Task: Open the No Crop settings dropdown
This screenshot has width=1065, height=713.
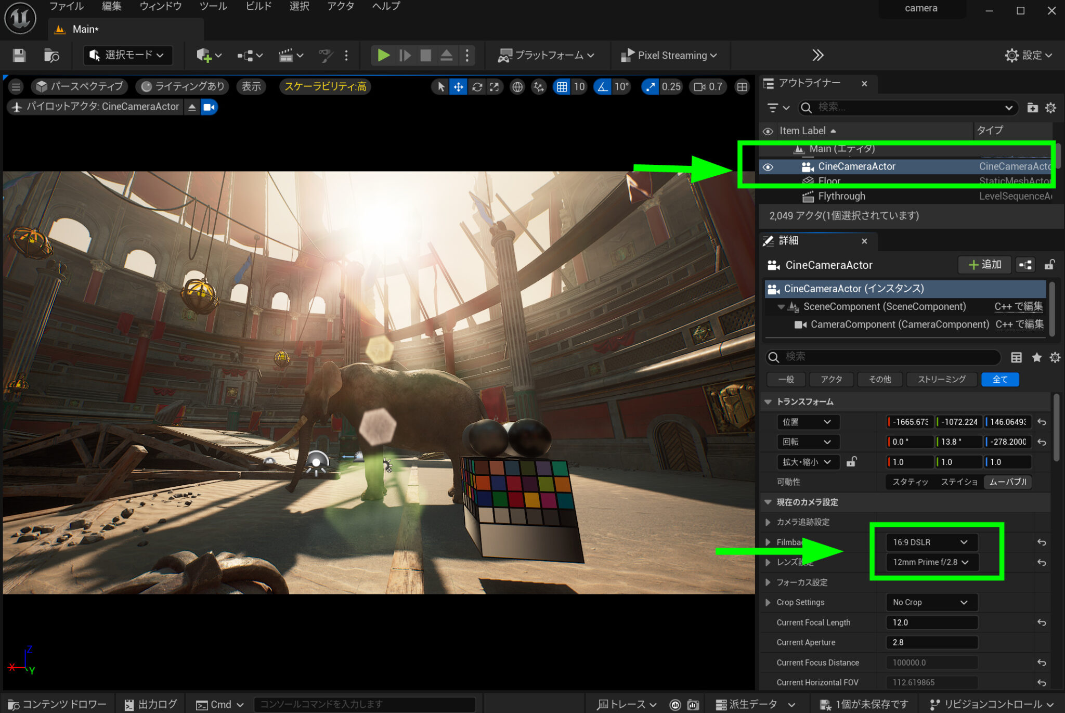Action: [x=931, y=602]
